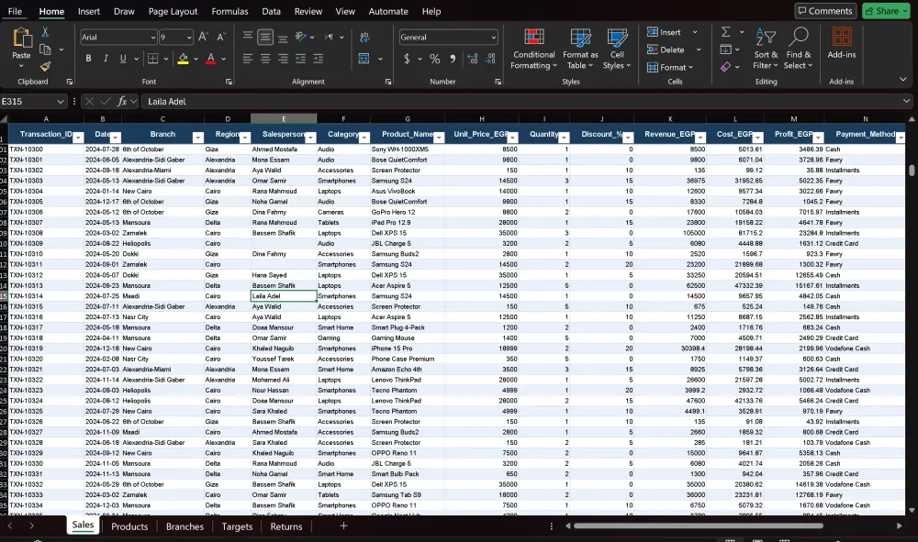The image size is (918, 542).
Task: Click the Paste clipboard icon
Action: point(22,39)
